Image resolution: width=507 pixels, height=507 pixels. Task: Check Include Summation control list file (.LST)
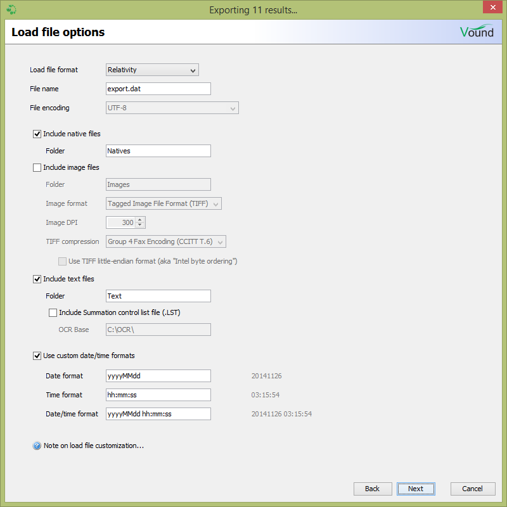(53, 312)
